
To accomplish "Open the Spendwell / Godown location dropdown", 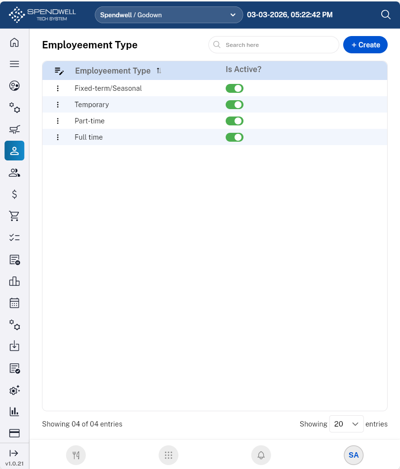I will 169,15.
